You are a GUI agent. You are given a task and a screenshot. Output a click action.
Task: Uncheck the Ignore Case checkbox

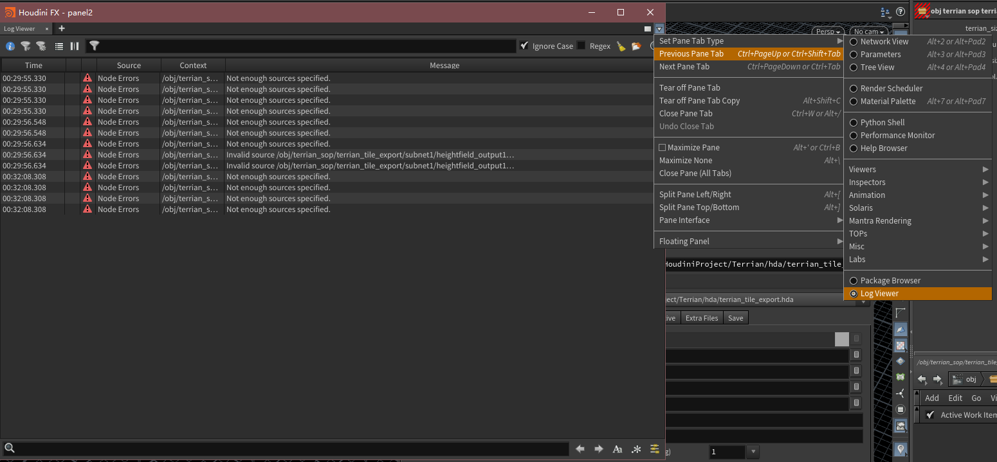(x=525, y=46)
